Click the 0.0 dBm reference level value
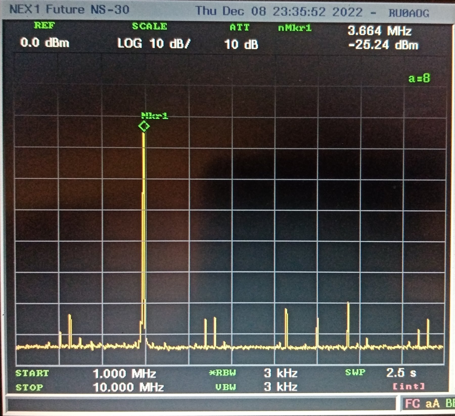The image size is (455, 416). tap(45, 42)
